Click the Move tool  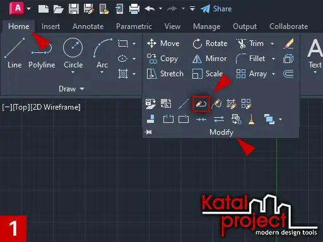163,43
